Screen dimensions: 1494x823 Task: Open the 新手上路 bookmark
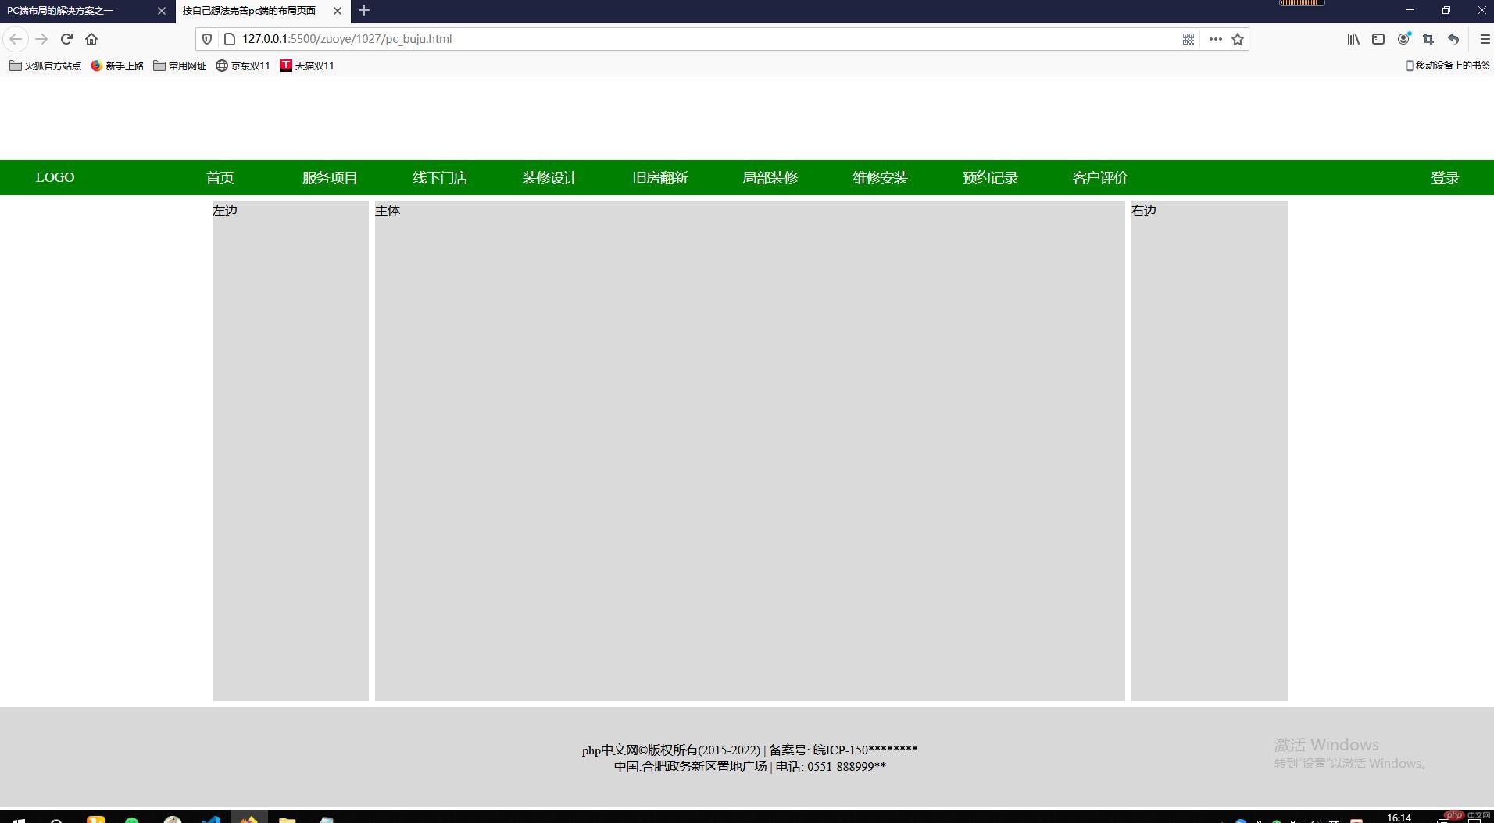click(117, 66)
